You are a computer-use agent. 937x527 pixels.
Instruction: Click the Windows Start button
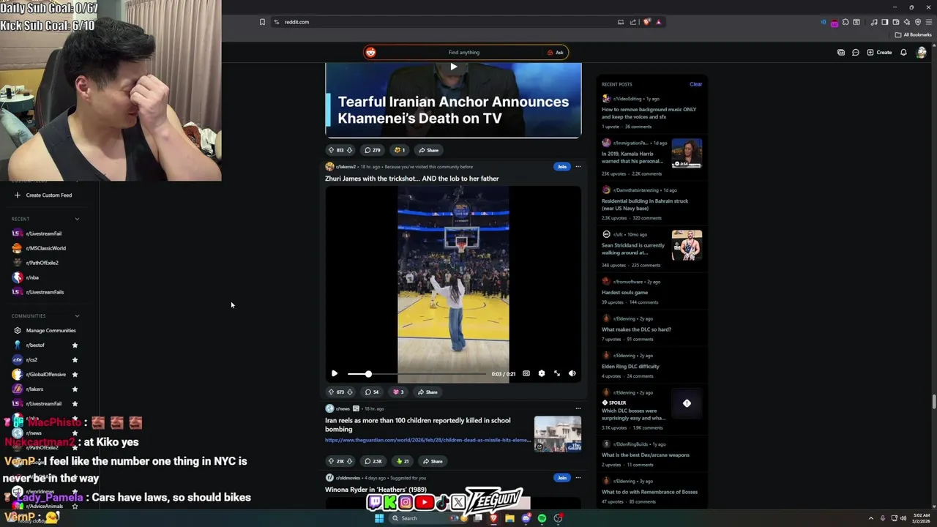[379, 518]
